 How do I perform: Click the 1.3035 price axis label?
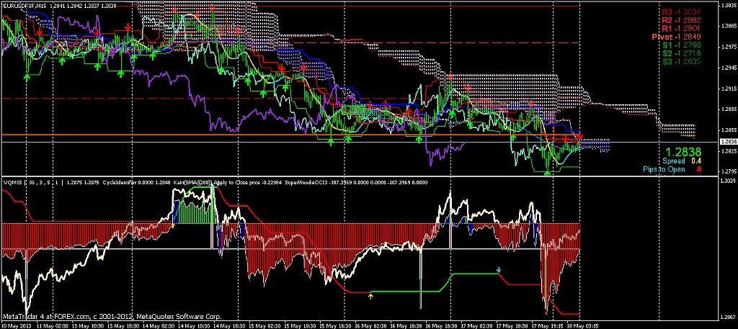pyautogui.click(x=728, y=6)
